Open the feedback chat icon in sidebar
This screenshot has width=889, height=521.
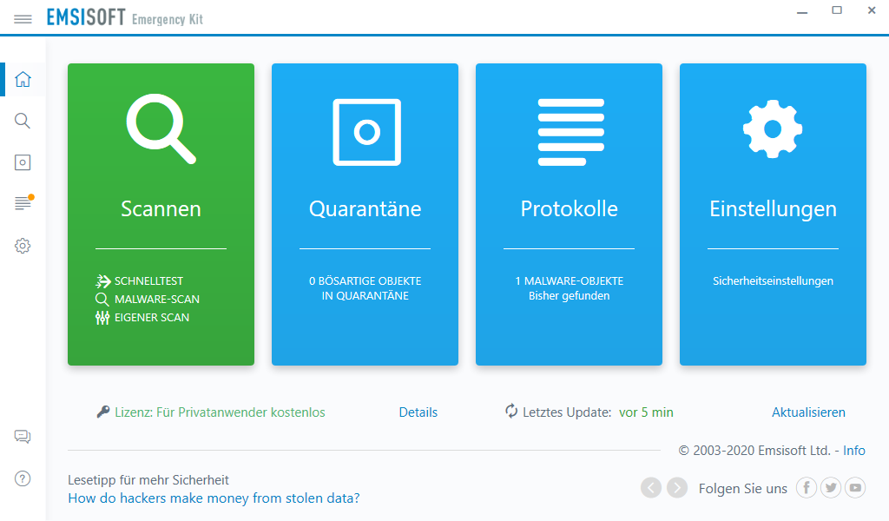[x=23, y=437]
